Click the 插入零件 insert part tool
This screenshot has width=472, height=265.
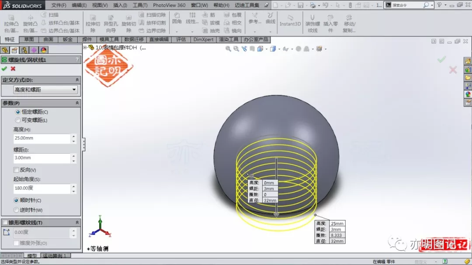click(x=330, y=24)
